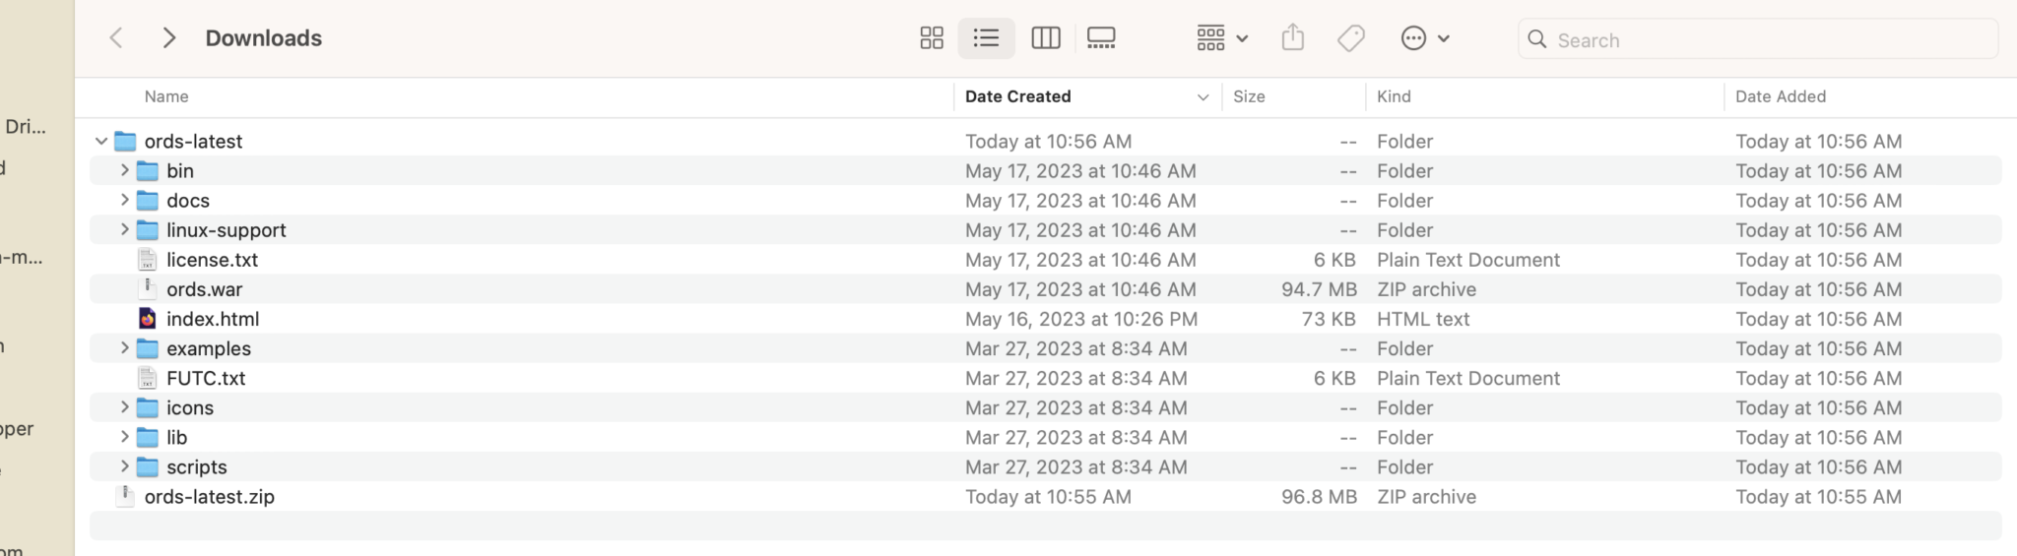Go forward with the right arrow

coord(169,38)
